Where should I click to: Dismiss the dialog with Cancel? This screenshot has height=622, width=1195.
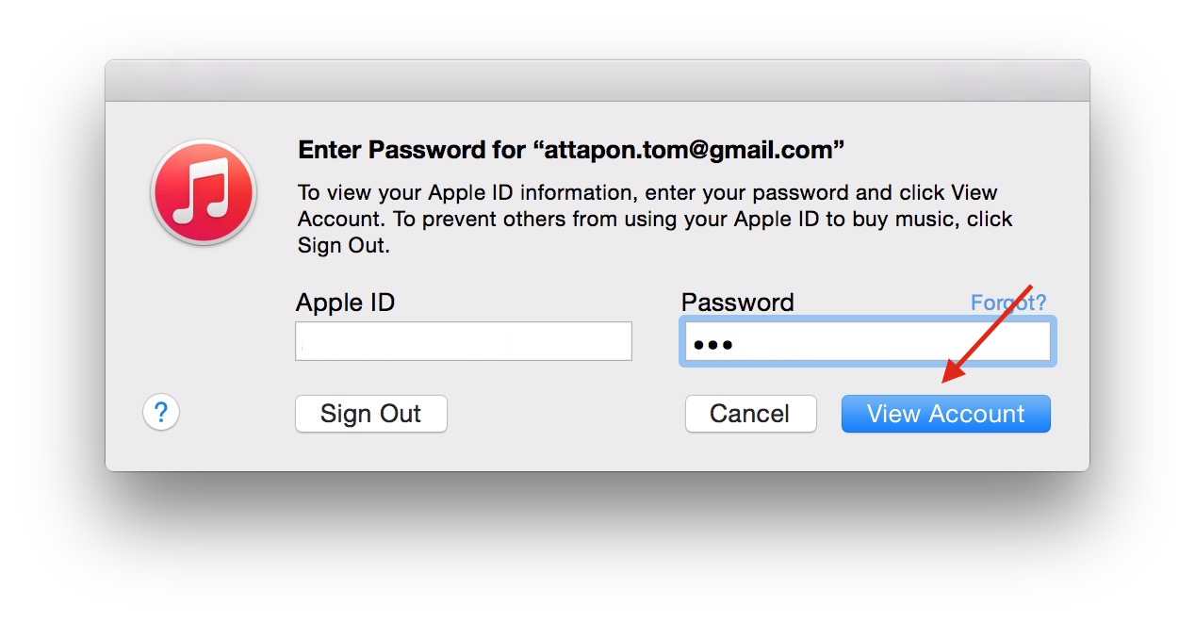point(750,414)
